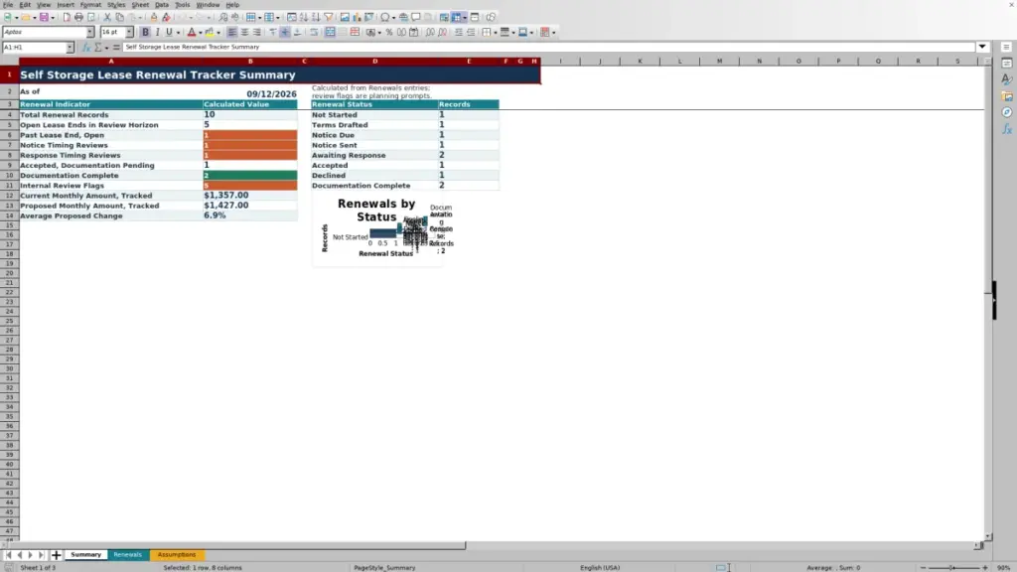Open the sidebar Functions fx panel icon

point(1007,130)
